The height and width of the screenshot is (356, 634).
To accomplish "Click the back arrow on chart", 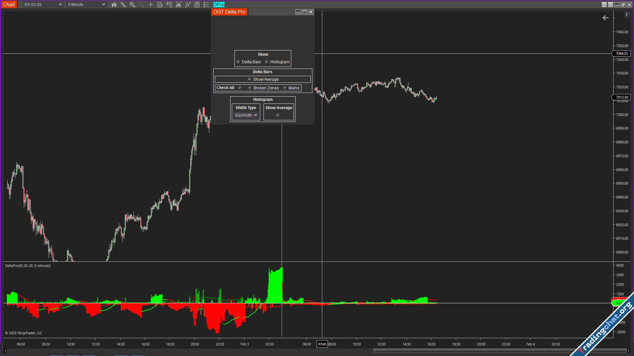I will click(605, 18).
